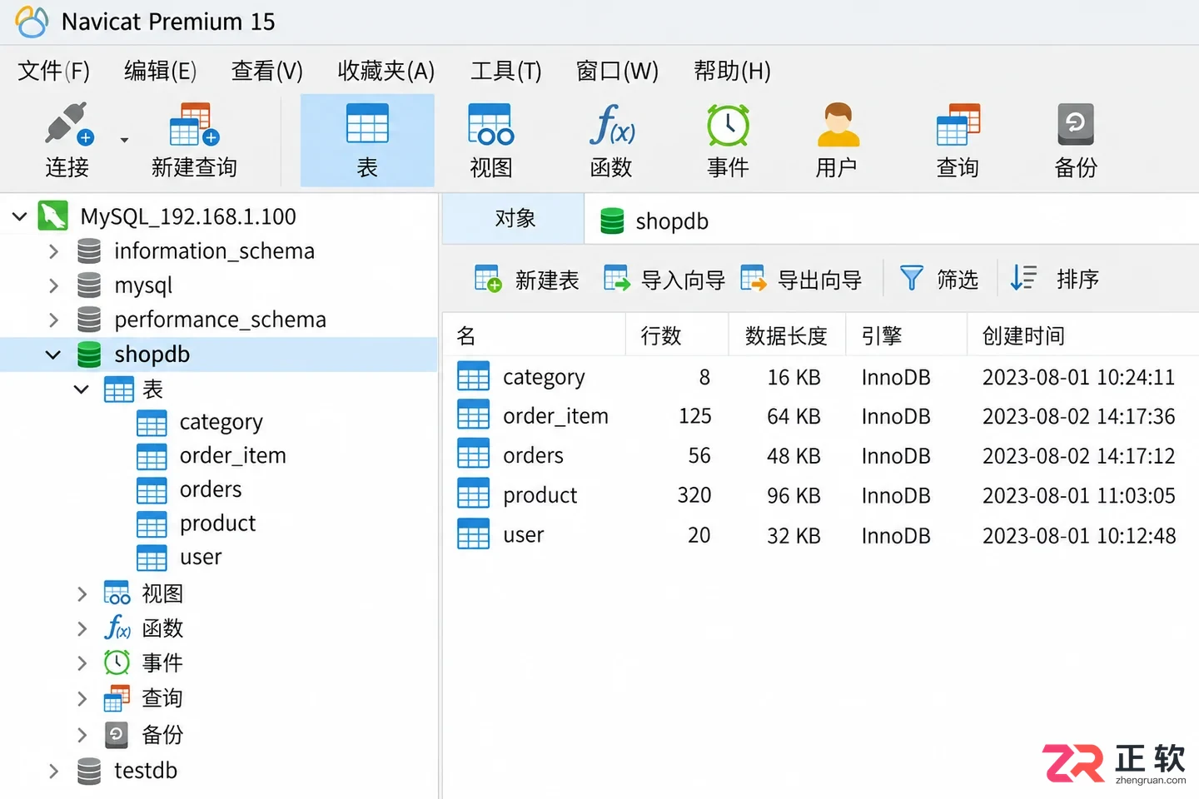
Task: Click the 新建查询 (New Query) toolbar icon
Action: pyautogui.click(x=194, y=124)
